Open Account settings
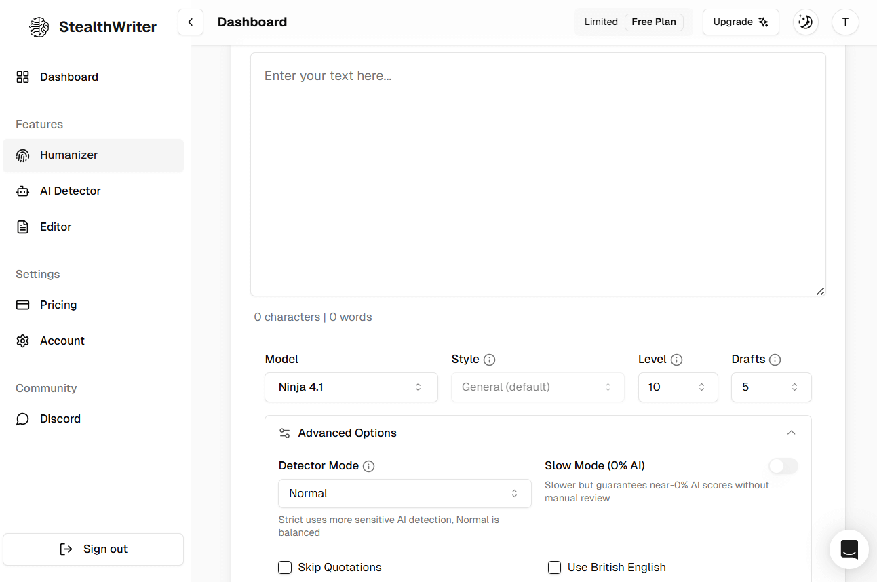The width and height of the screenshot is (877, 582). coord(93,341)
